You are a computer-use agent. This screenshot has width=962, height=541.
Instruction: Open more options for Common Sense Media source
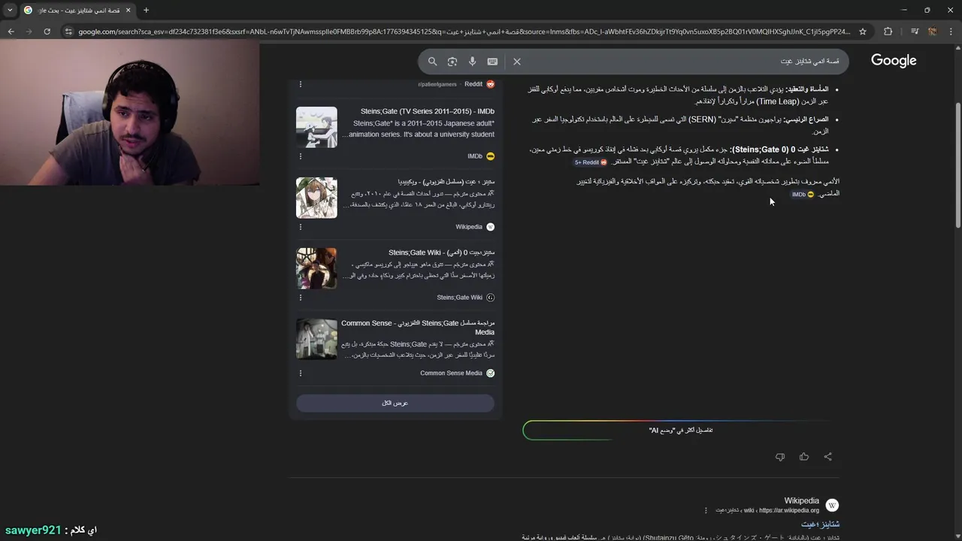pos(301,373)
